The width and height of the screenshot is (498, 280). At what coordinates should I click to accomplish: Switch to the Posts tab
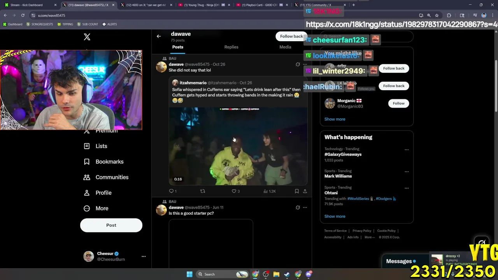177,47
